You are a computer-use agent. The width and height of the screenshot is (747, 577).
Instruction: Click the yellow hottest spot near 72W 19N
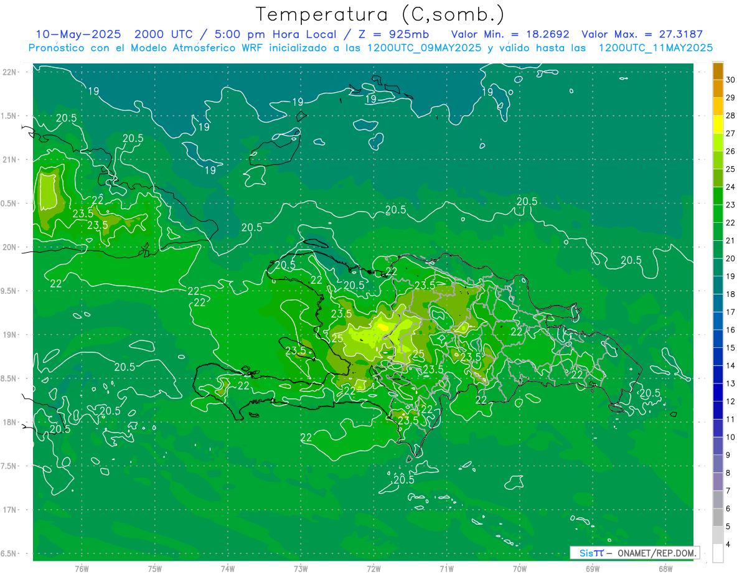pos(382,326)
